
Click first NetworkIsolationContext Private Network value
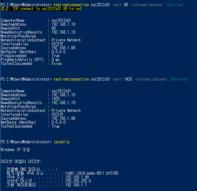[66, 40]
